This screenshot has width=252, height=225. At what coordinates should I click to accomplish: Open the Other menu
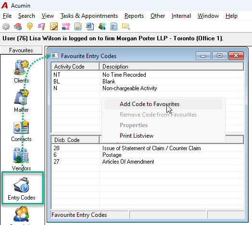[x=158, y=16]
